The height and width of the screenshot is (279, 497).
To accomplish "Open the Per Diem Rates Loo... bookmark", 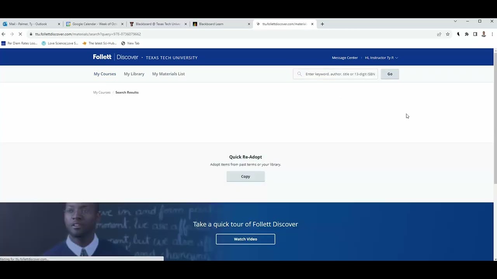I will (19, 43).
